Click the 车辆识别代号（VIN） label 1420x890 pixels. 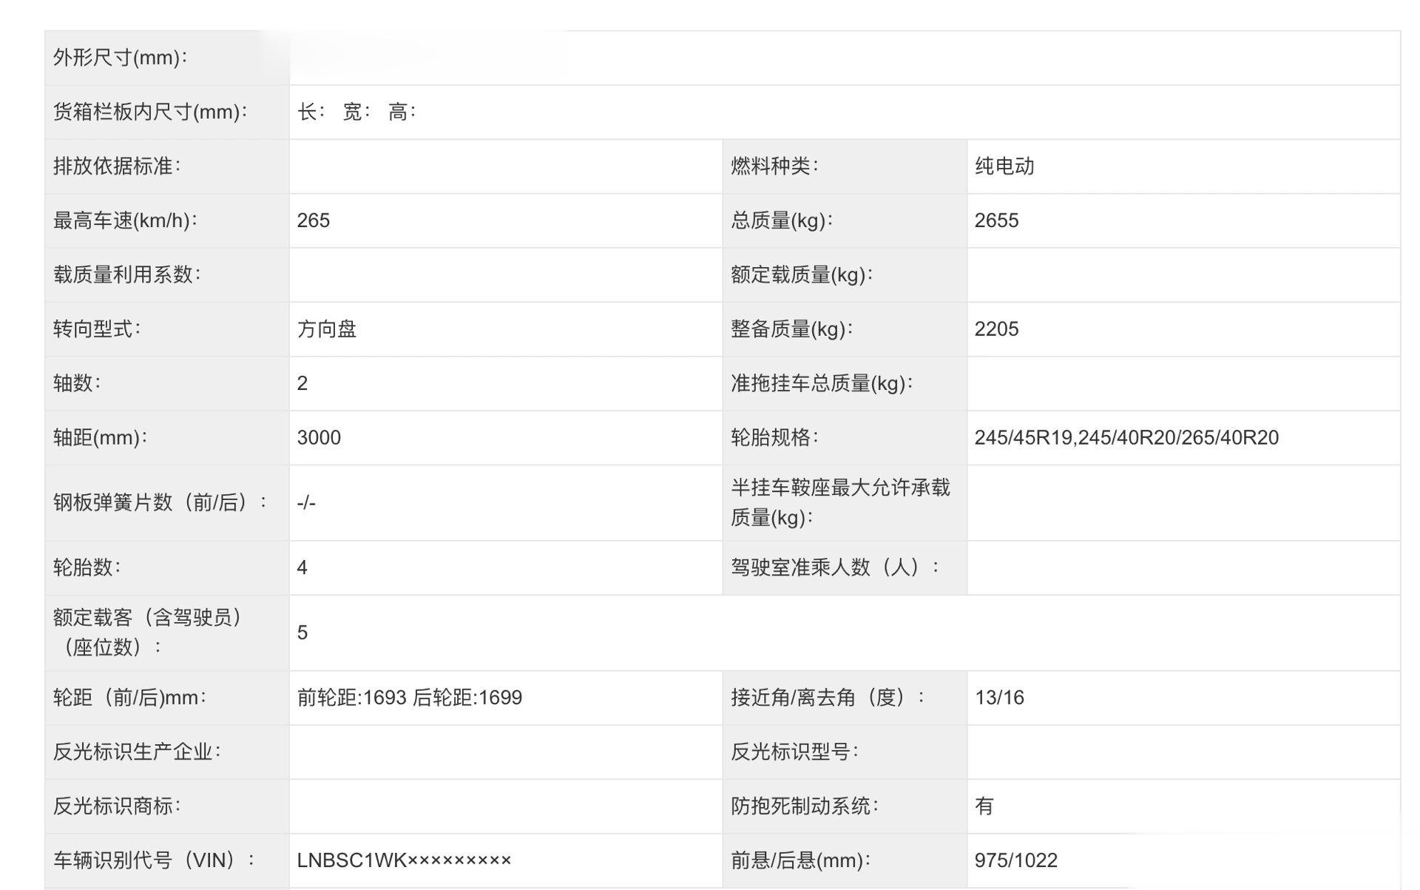point(154,860)
